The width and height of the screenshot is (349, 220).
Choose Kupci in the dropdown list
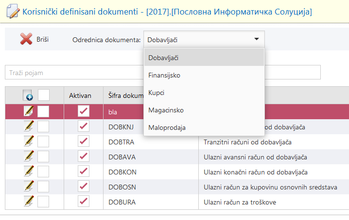pos(157,92)
